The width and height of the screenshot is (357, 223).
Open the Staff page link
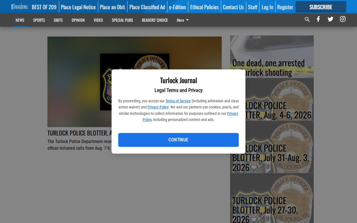pyautogui.click(x=253, y=7)
